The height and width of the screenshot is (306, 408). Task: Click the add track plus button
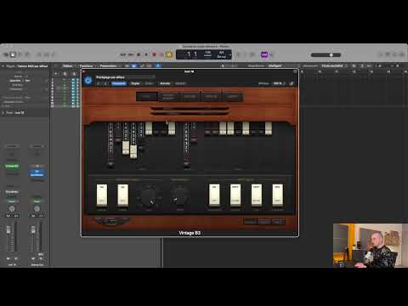click(x=56, y=74)
